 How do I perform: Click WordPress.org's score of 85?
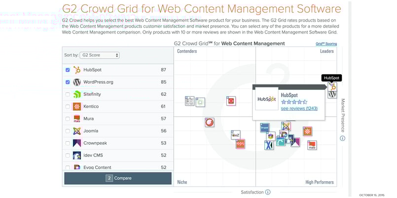(163, 82)
